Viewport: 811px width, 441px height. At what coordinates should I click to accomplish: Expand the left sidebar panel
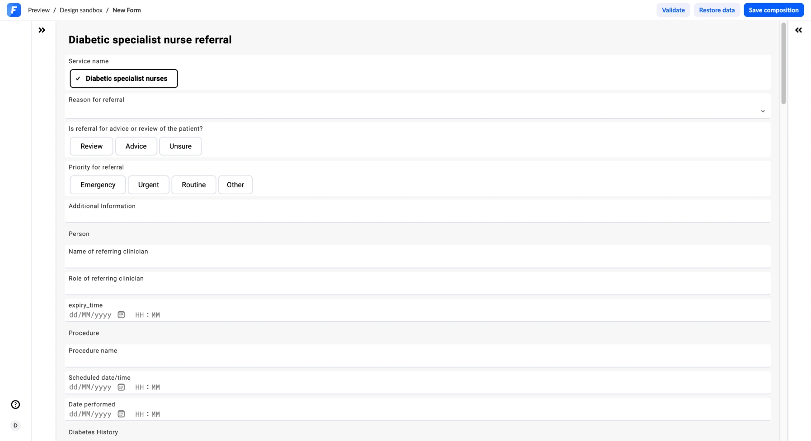pos(42,30)
